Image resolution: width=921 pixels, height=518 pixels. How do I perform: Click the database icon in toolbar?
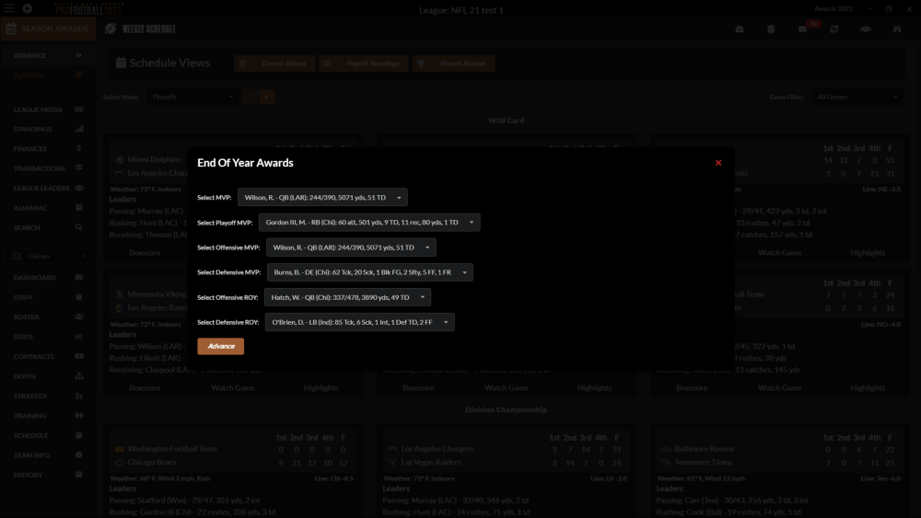(771, 29)
